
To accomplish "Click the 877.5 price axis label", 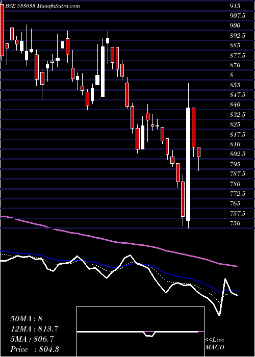I will 238,56.
